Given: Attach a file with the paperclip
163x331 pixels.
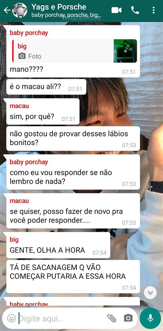Looking at the screenshot, I should click(111, 318).
